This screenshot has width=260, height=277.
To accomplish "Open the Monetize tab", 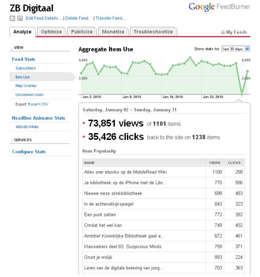I will point(113,32).
